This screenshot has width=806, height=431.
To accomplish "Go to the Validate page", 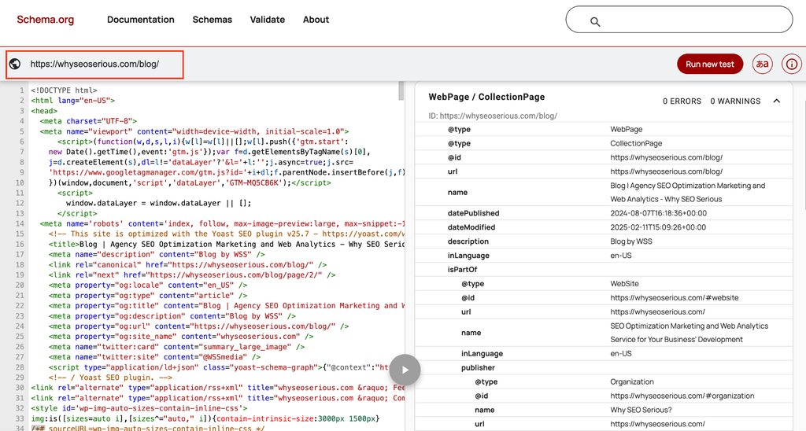I will pos(268,20).
